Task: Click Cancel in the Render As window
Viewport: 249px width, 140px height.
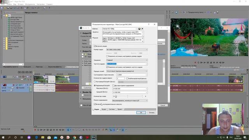Action: (163, 105)
